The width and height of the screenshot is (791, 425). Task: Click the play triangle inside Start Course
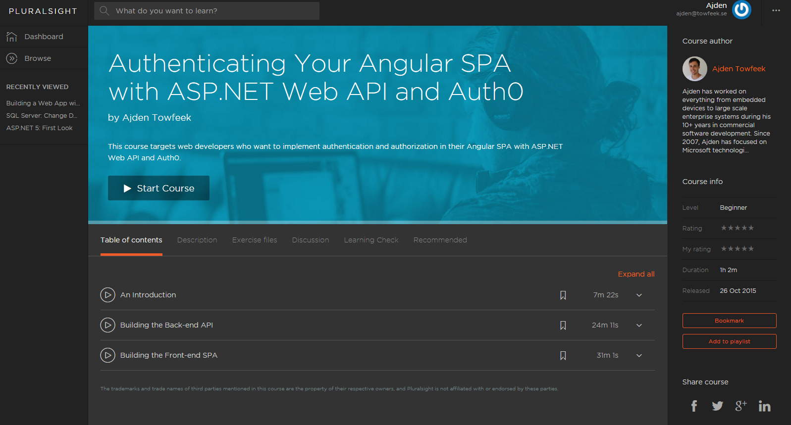[127, 189]
